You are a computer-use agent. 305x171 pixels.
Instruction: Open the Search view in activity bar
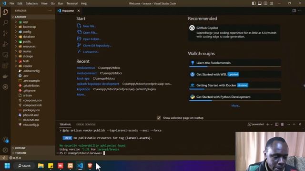[5, 22]
